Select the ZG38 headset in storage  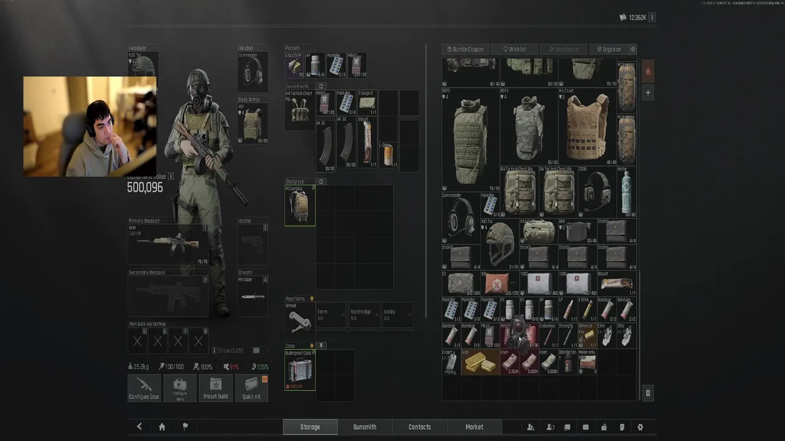click(x=597, y=192)
